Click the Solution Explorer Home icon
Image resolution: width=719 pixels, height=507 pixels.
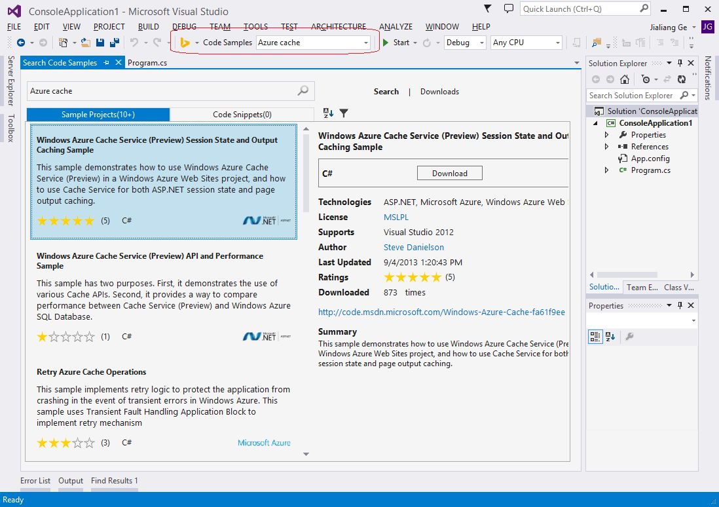point(625,79)
